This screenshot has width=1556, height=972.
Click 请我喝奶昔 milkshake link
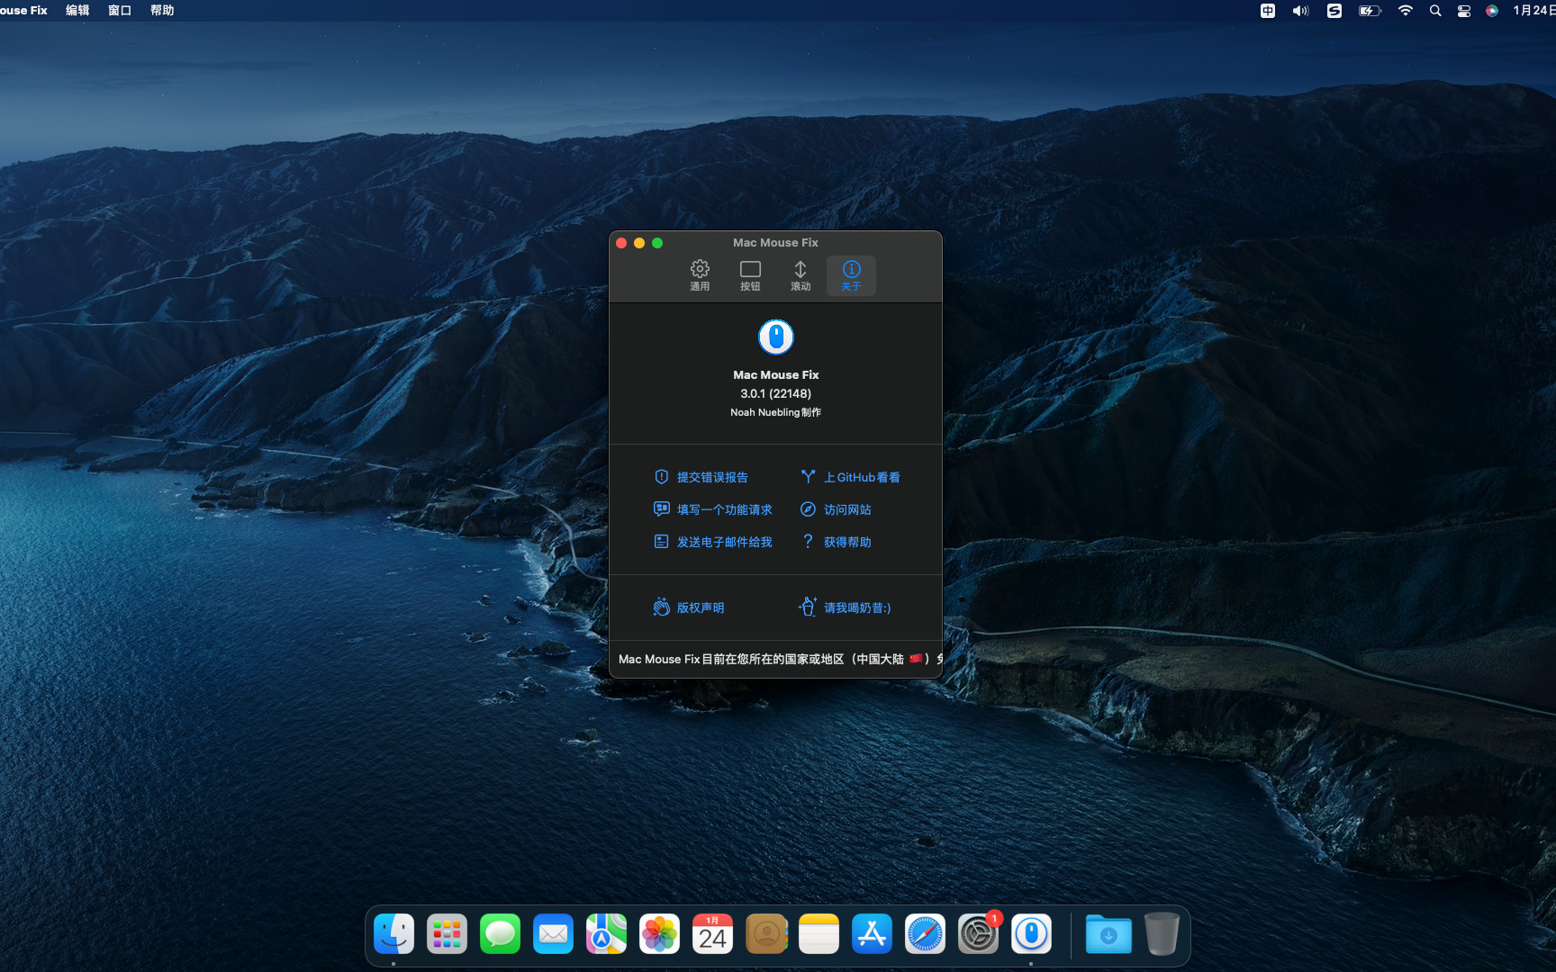[x=845, y=607]
